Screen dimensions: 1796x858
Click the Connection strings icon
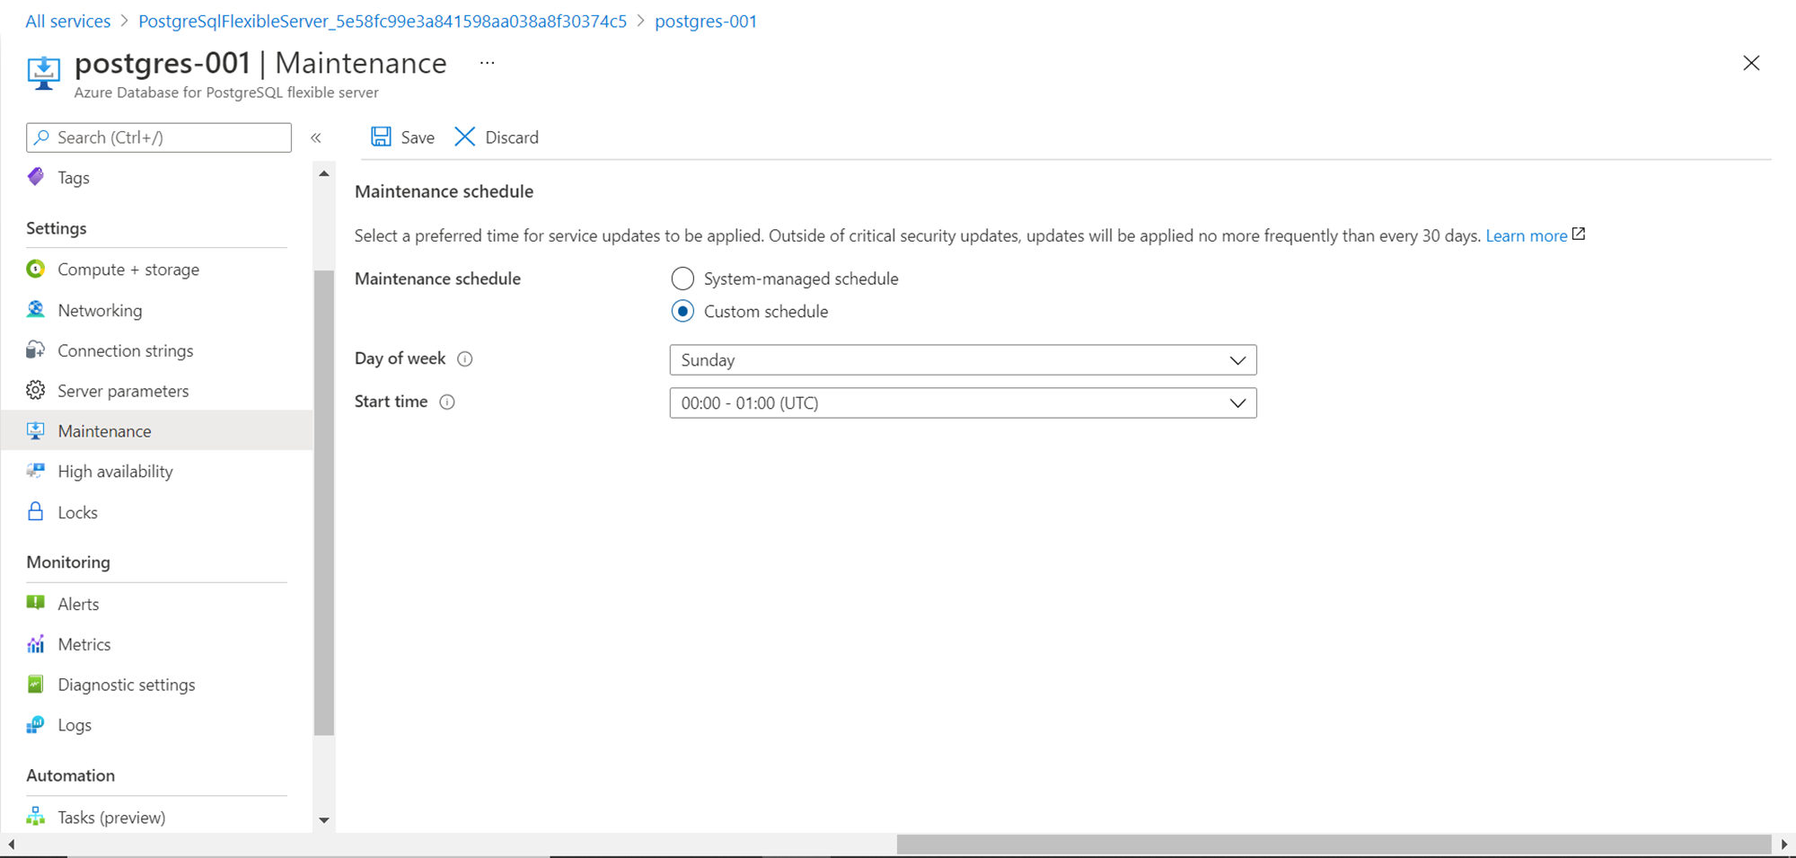[36, 349]
